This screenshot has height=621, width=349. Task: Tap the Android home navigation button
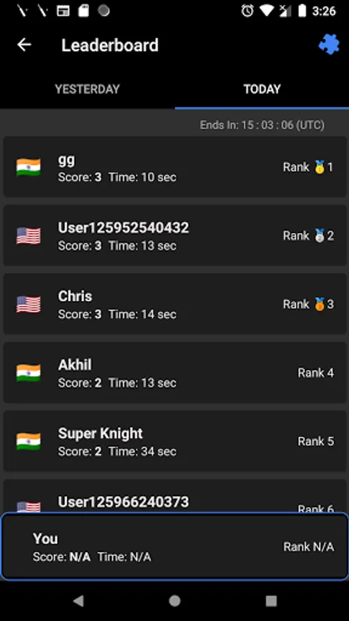174,601
